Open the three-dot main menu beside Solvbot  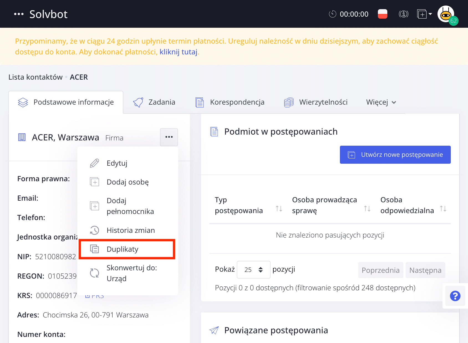point(19,14)
